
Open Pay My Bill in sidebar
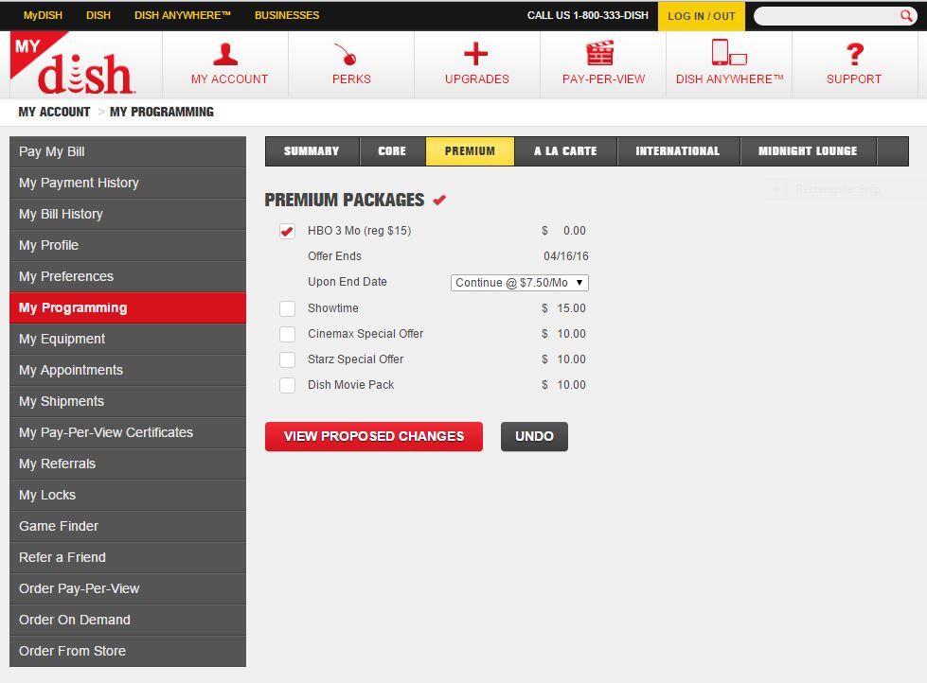(128, 152)
